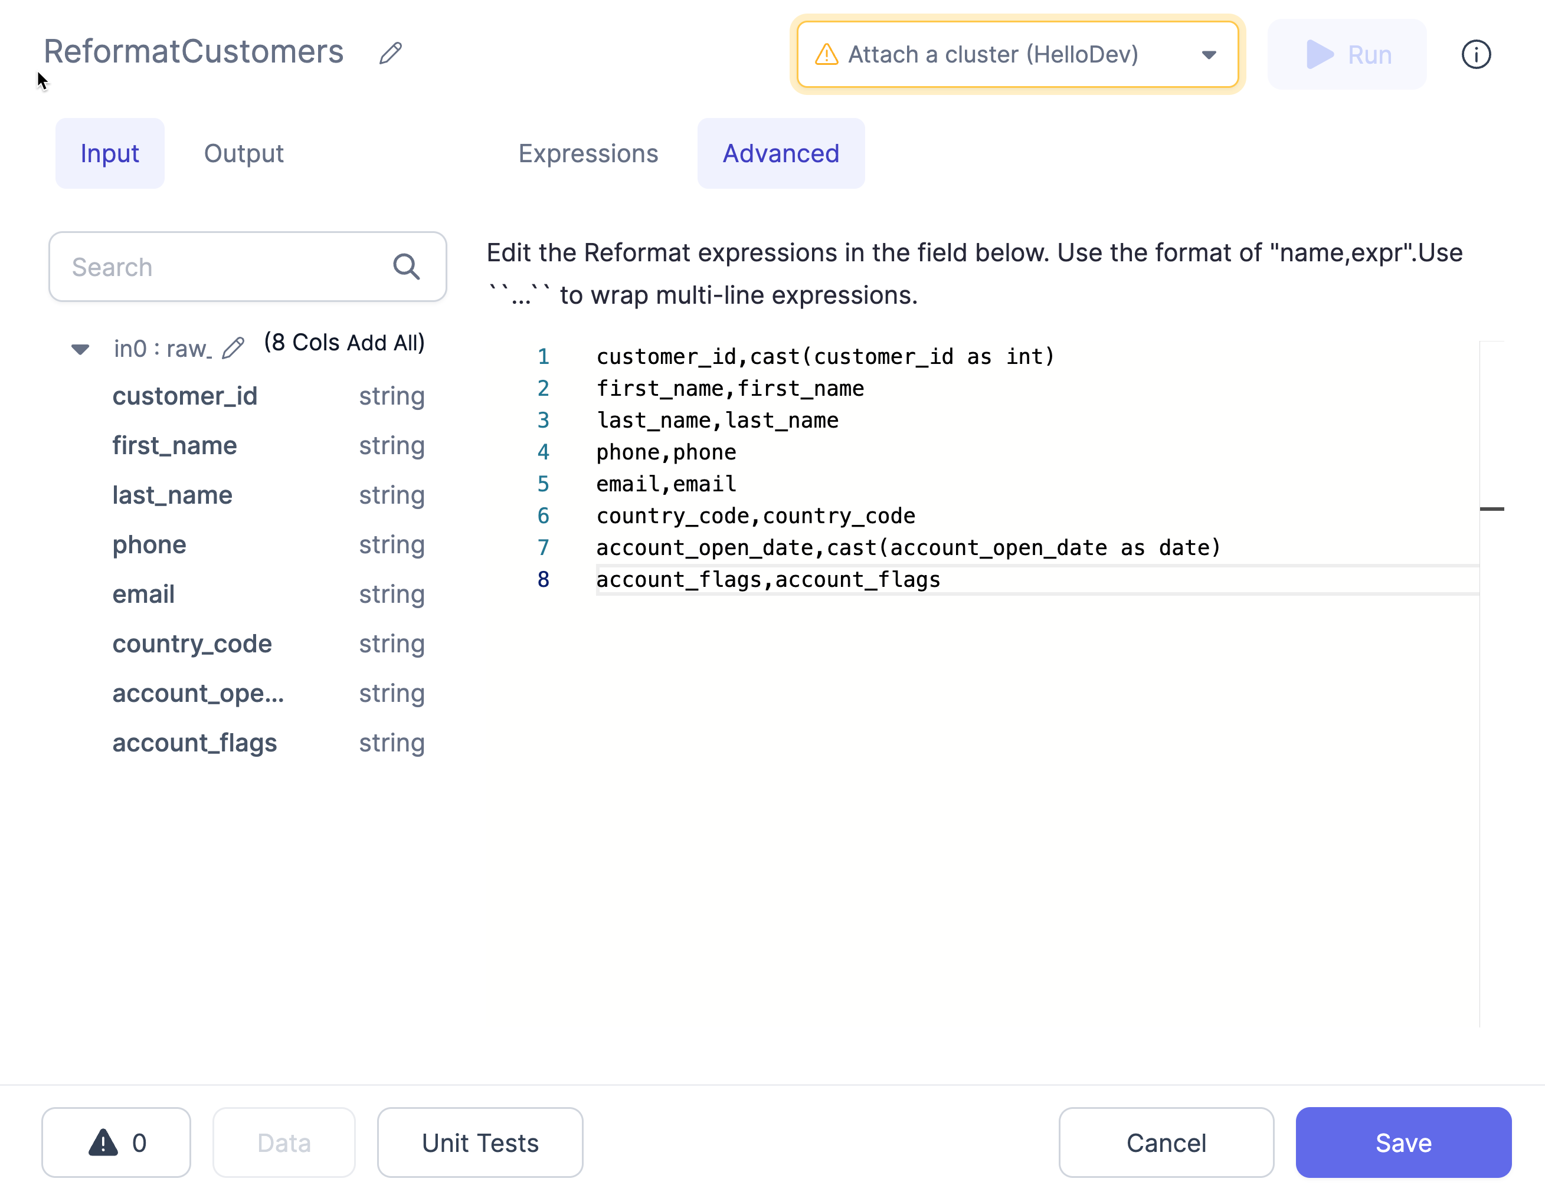This screenshot has height=1195, width=1545.
Task: Select the country_code column
Action: pos(192,644)
